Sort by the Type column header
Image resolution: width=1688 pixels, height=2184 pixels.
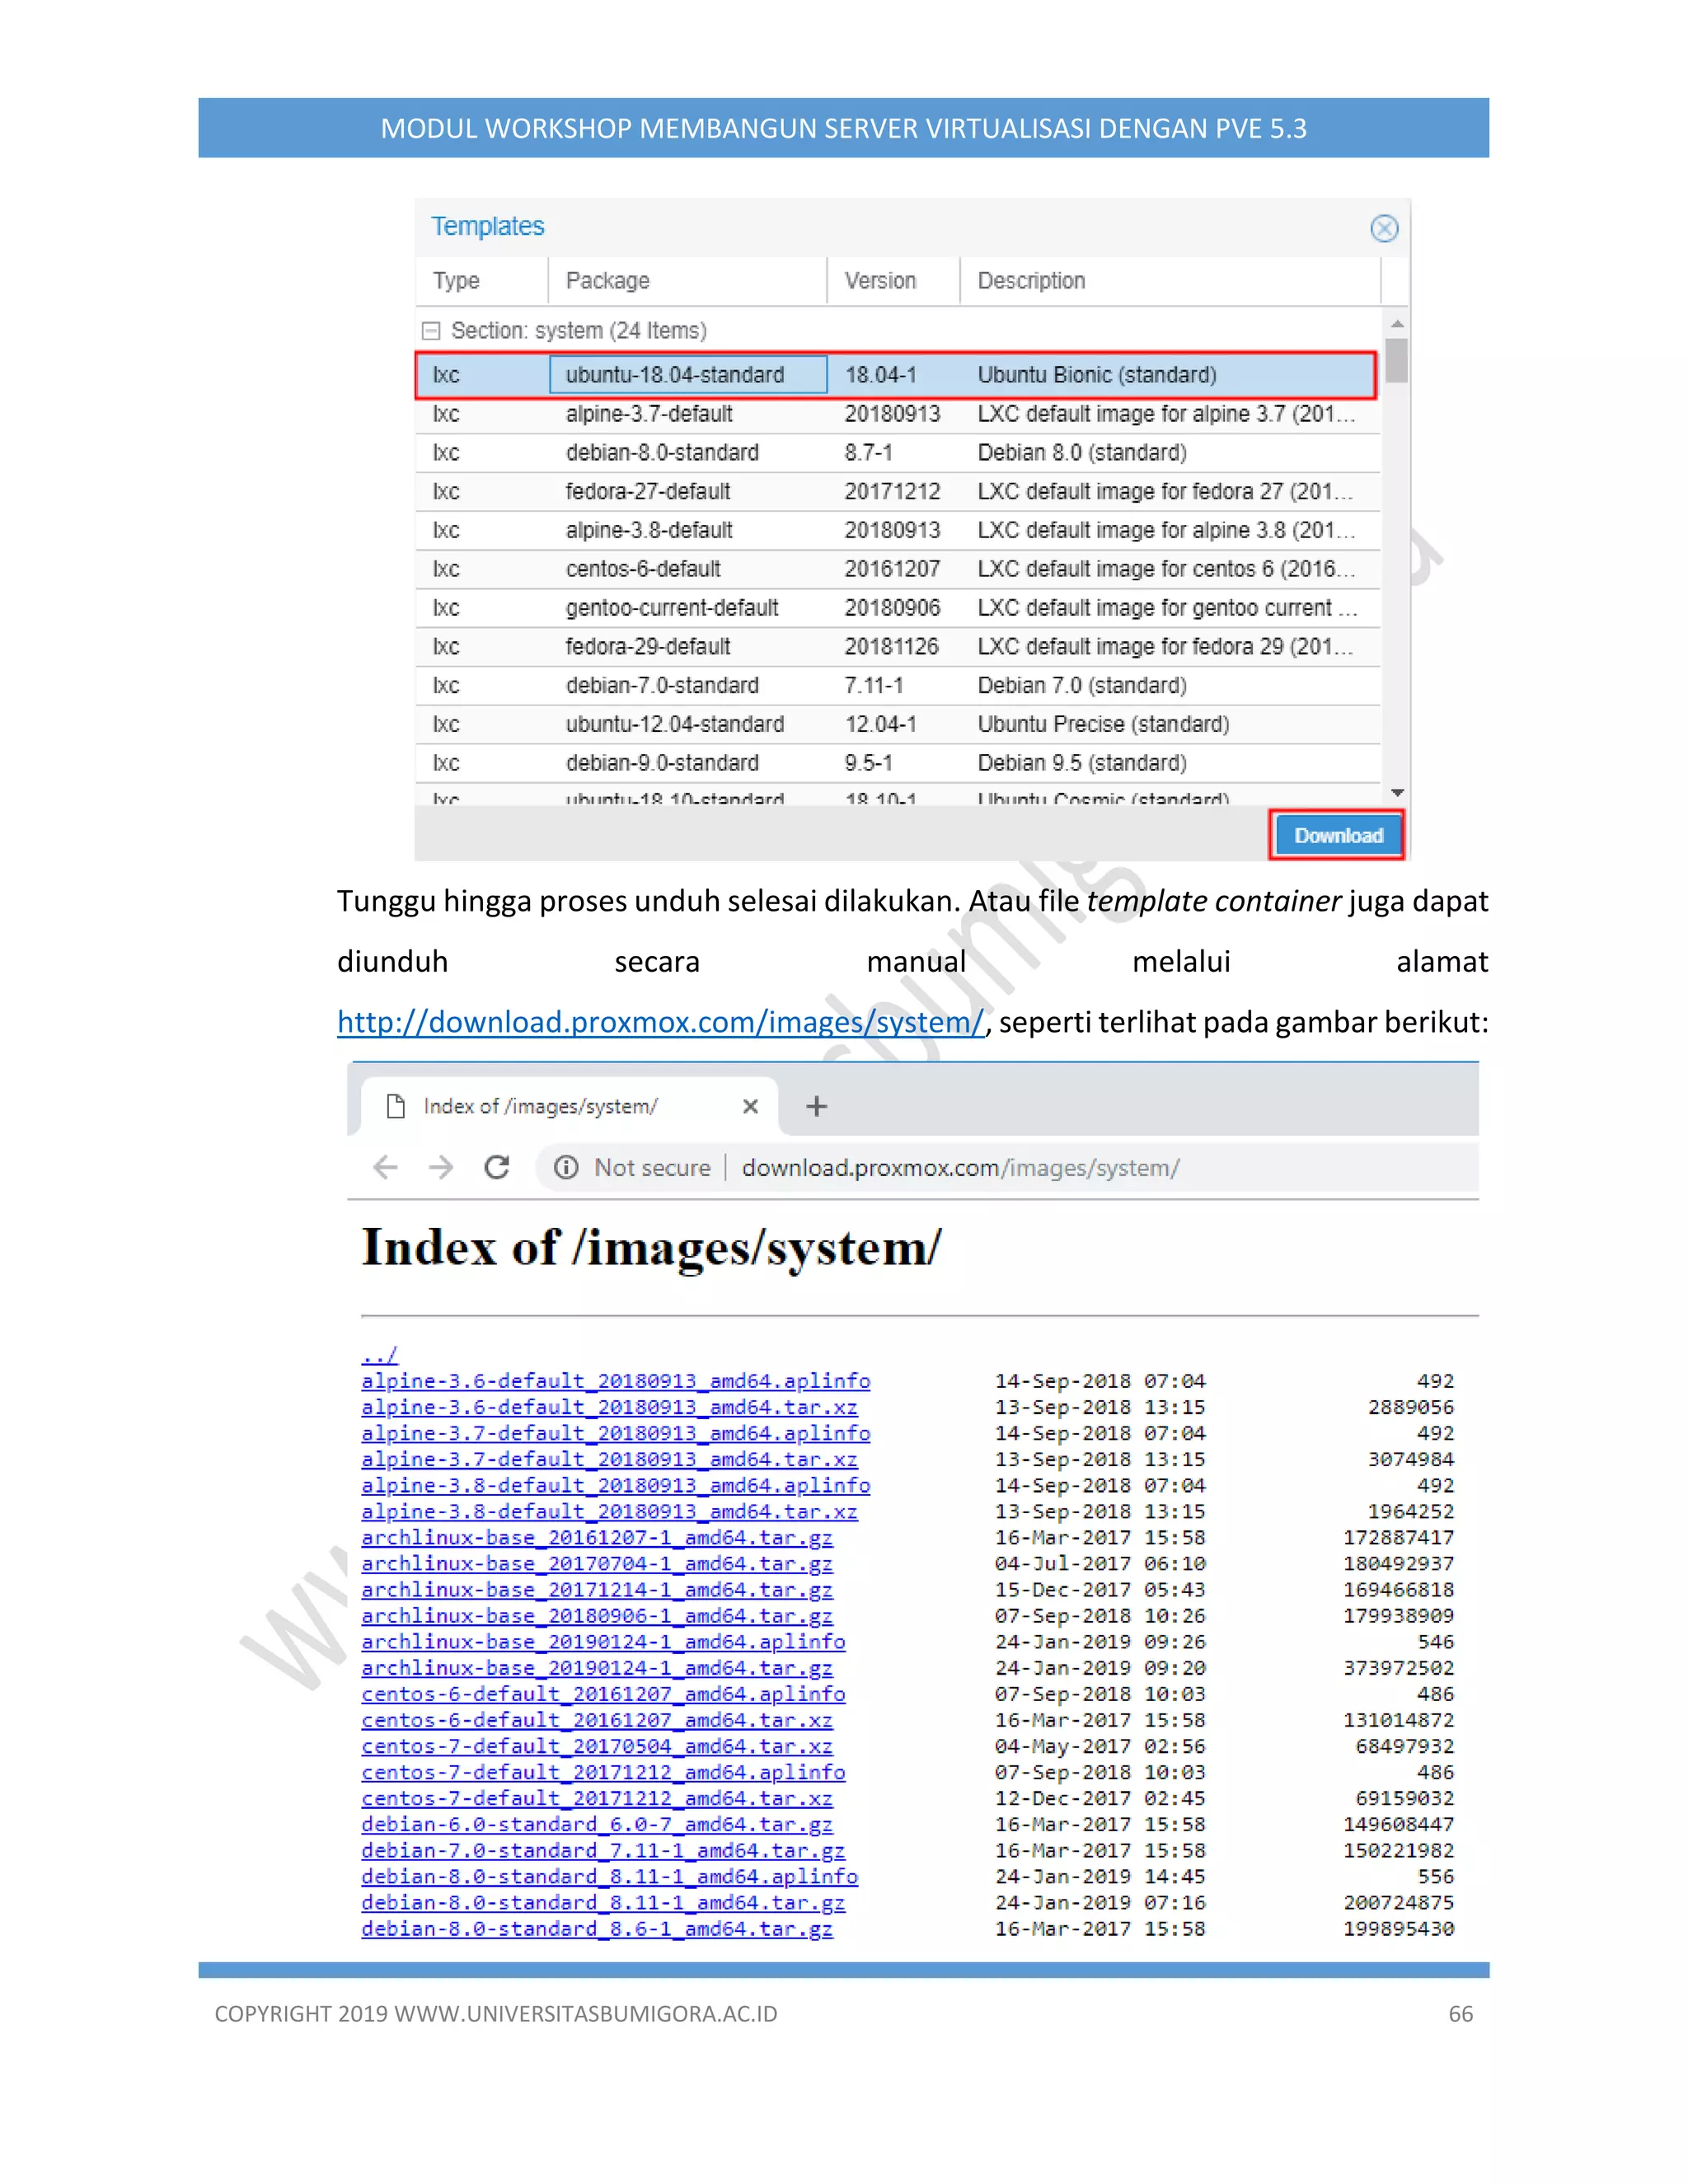tap(482, 281)
